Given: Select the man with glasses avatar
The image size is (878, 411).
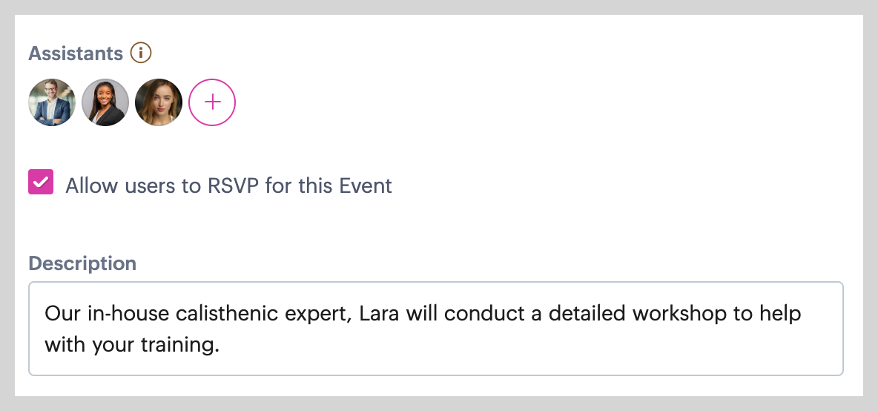Looking at the screenshot, I should tap(52, 102).
